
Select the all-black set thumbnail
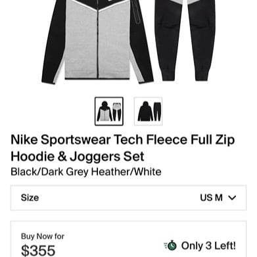point(148,111)
